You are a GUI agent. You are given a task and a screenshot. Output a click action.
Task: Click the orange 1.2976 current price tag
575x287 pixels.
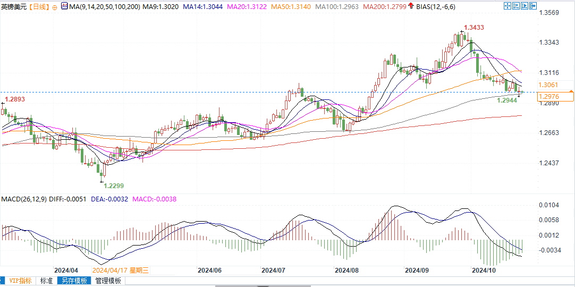(x=555, y=96)
